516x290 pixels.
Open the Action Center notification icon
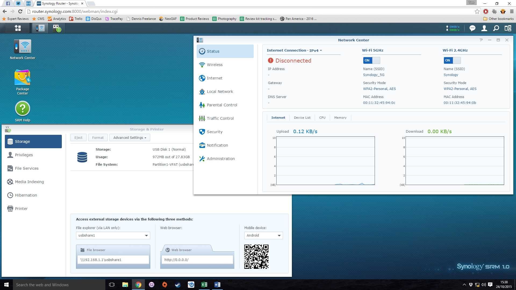point(490,285)
